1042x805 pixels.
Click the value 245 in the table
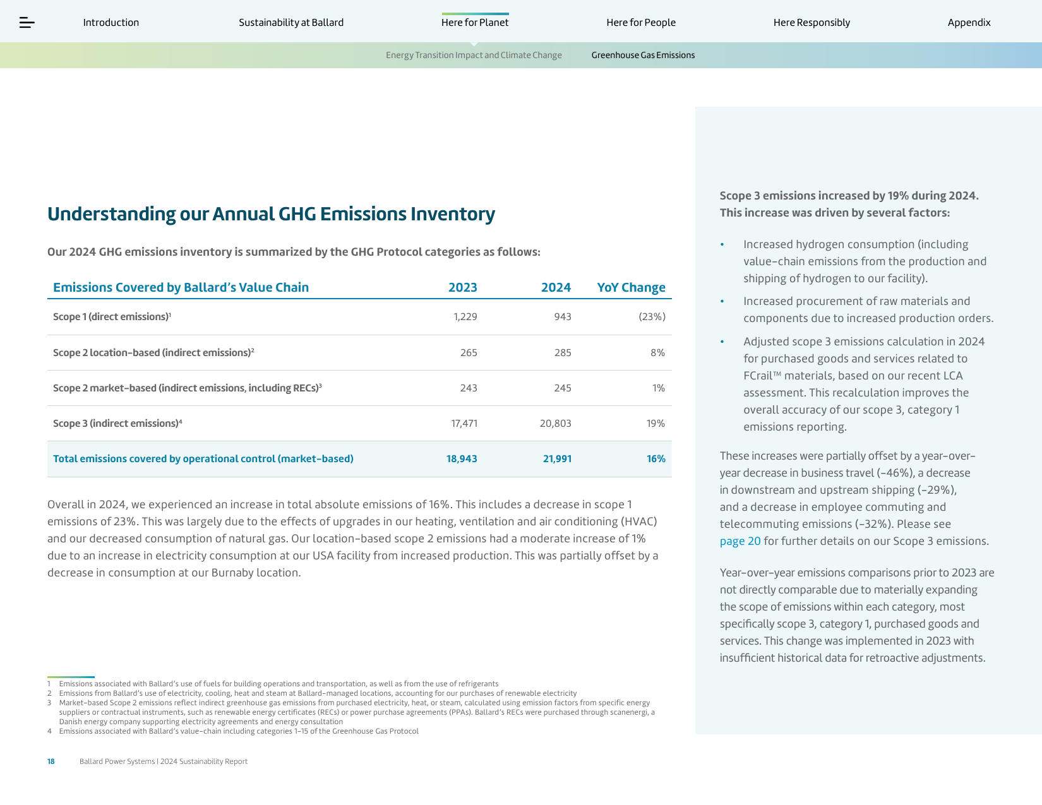pos(563,388)
